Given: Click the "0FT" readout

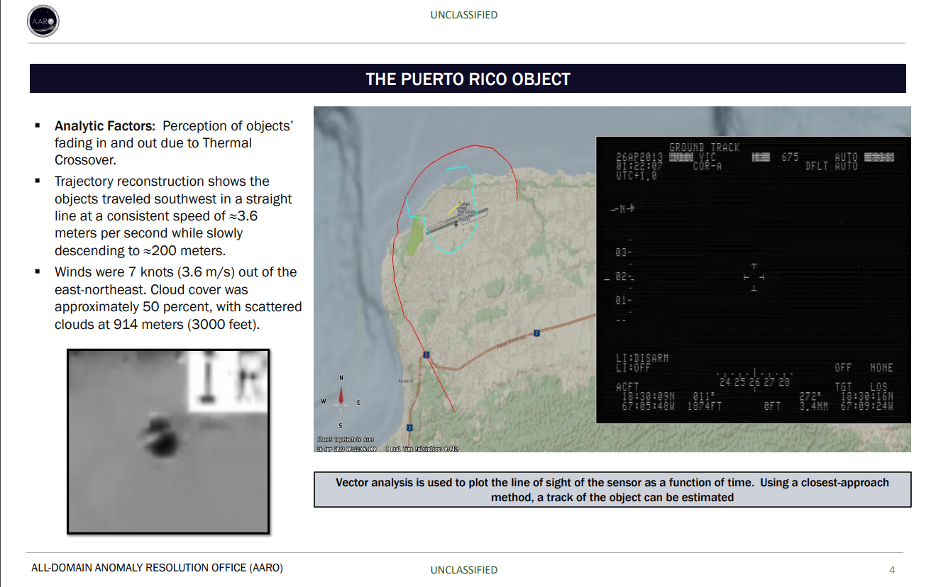Looking at the screenshot, I should pos(772,406).
